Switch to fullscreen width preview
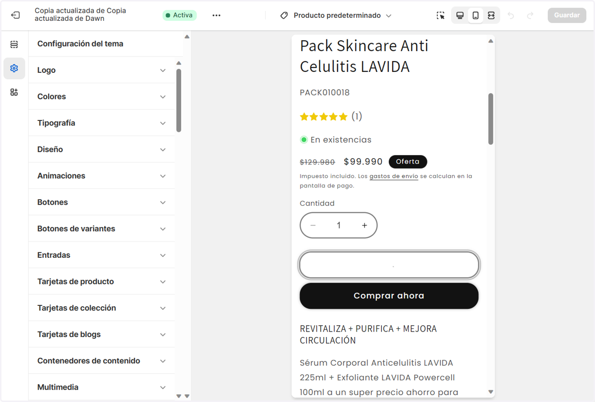Screen dimensions: 595x402 click(x=491, y=15)
